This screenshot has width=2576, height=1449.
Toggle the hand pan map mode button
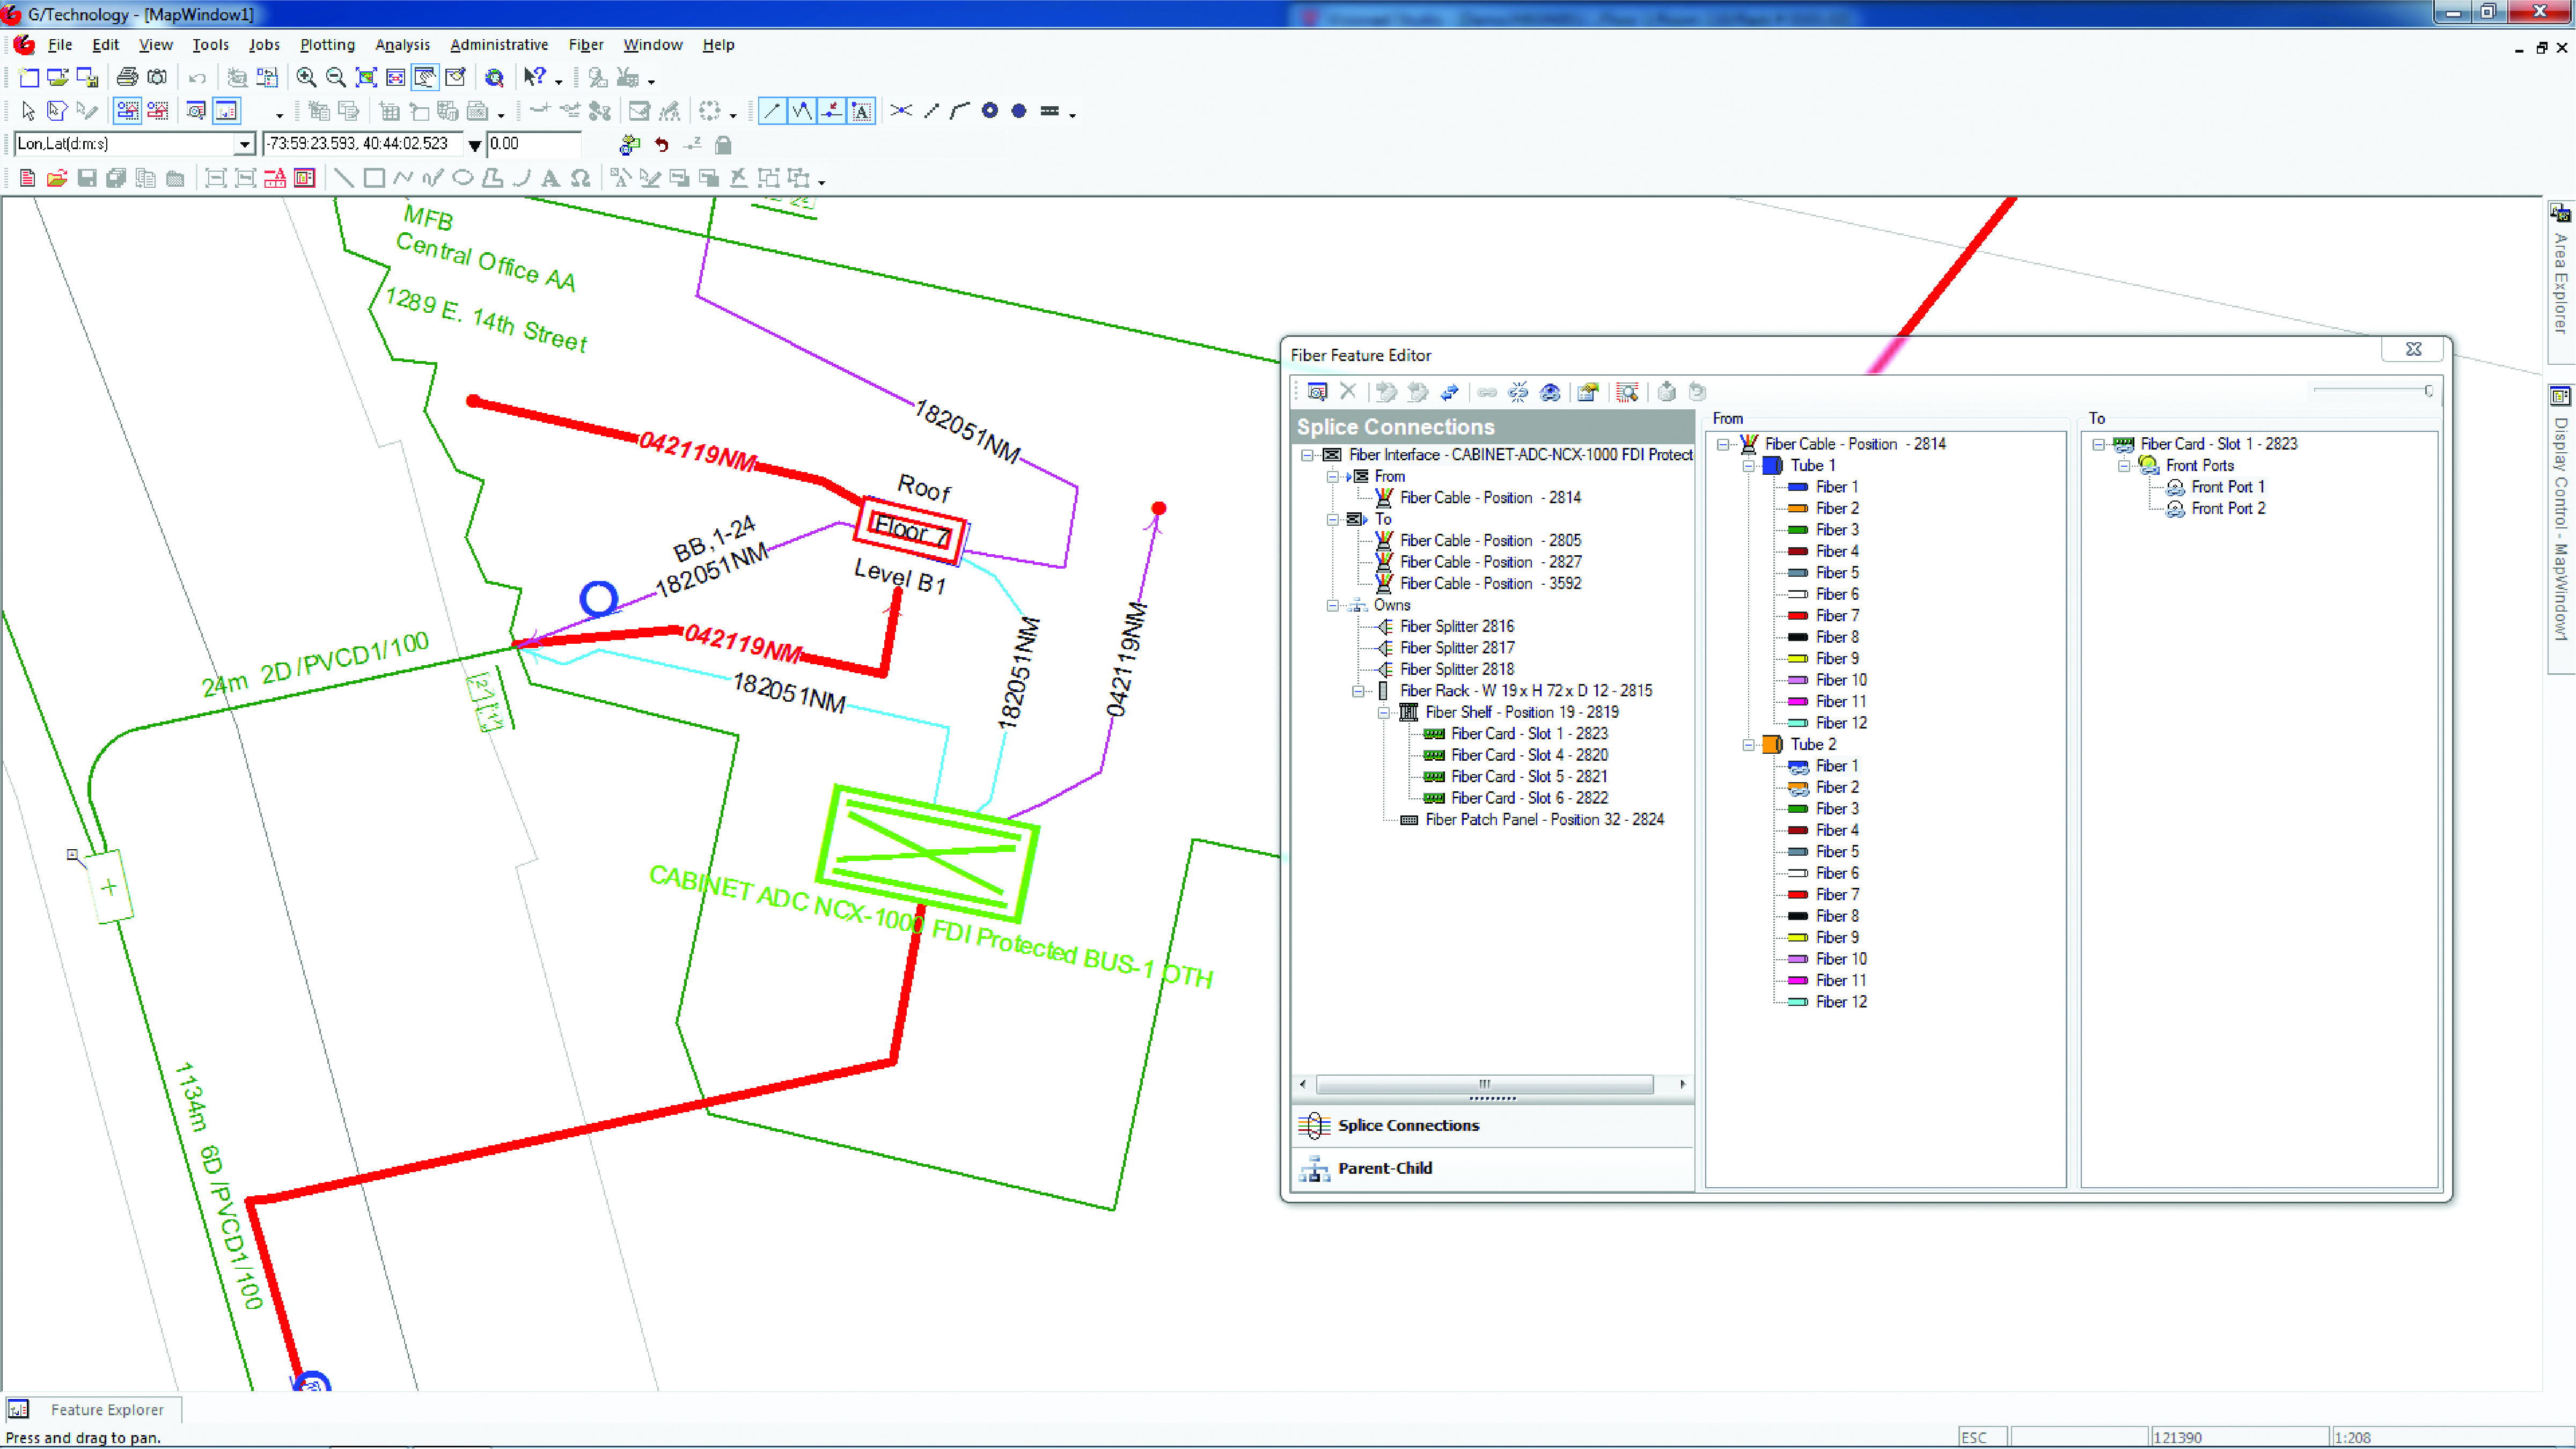[425, 78]
